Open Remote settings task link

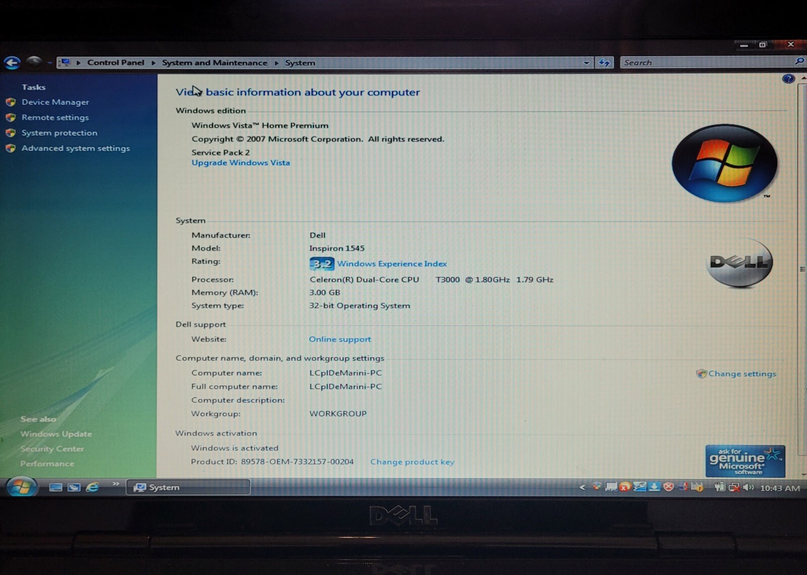[x=55, y=118]
